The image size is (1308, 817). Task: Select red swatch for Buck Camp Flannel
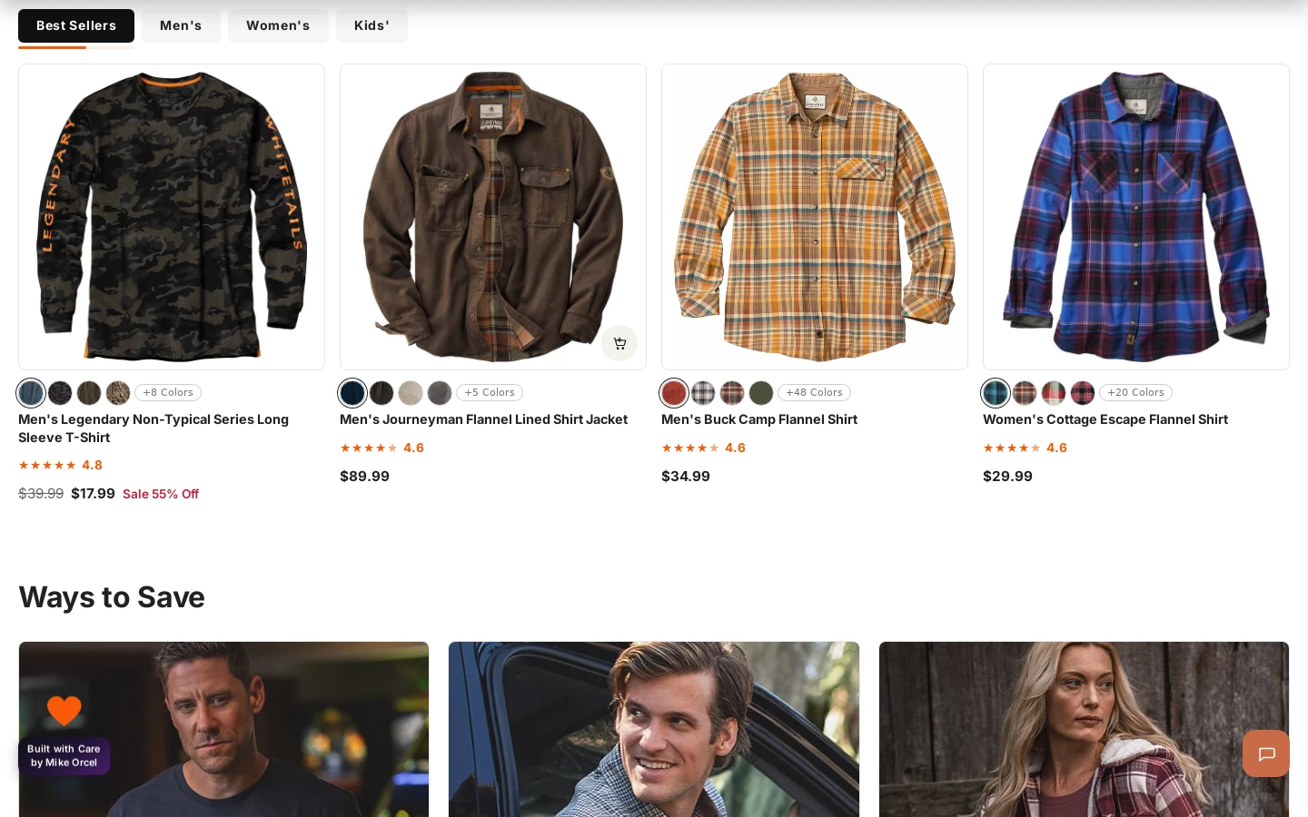pos(674,393)
